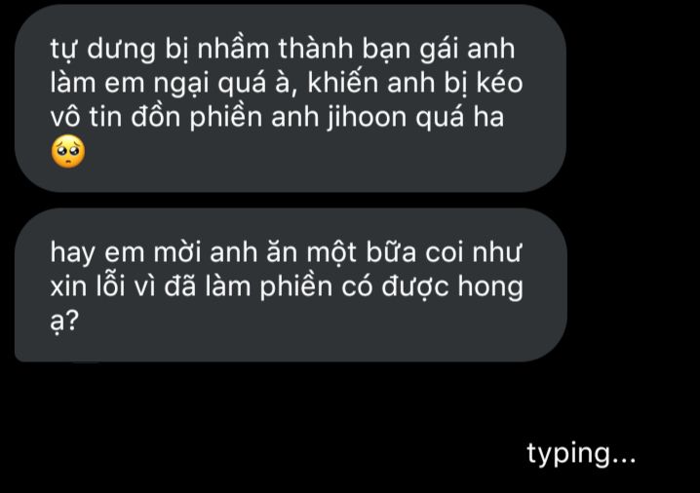Tap the pleading face emoji
This screenshot has height=493, width=700.
point(68,151)
